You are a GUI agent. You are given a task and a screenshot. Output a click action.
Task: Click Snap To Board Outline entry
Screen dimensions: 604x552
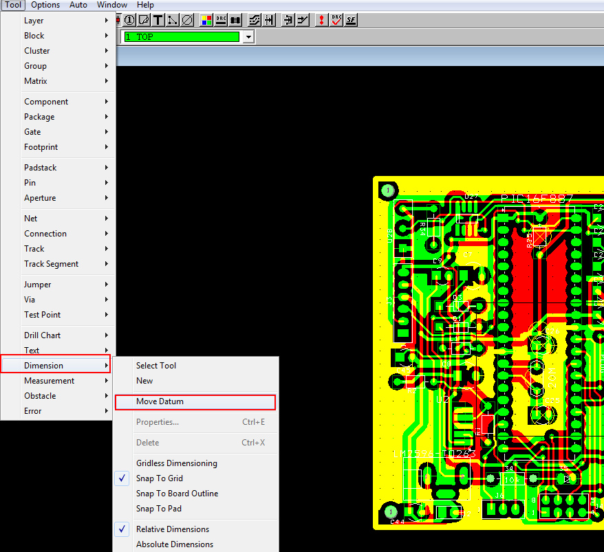pyautogui.click(x=177, y=494)
